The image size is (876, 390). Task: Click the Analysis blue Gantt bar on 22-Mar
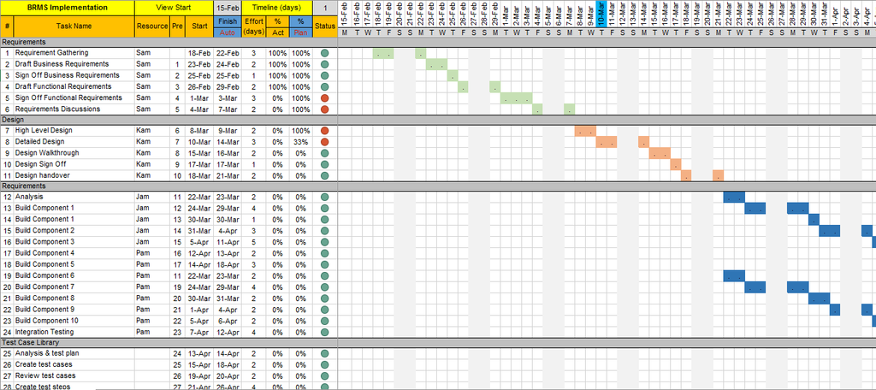point(734,197)
